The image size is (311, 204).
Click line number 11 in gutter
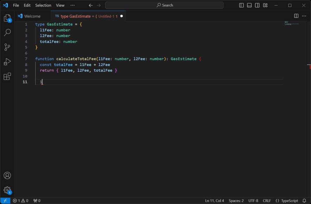click(25, 82)
